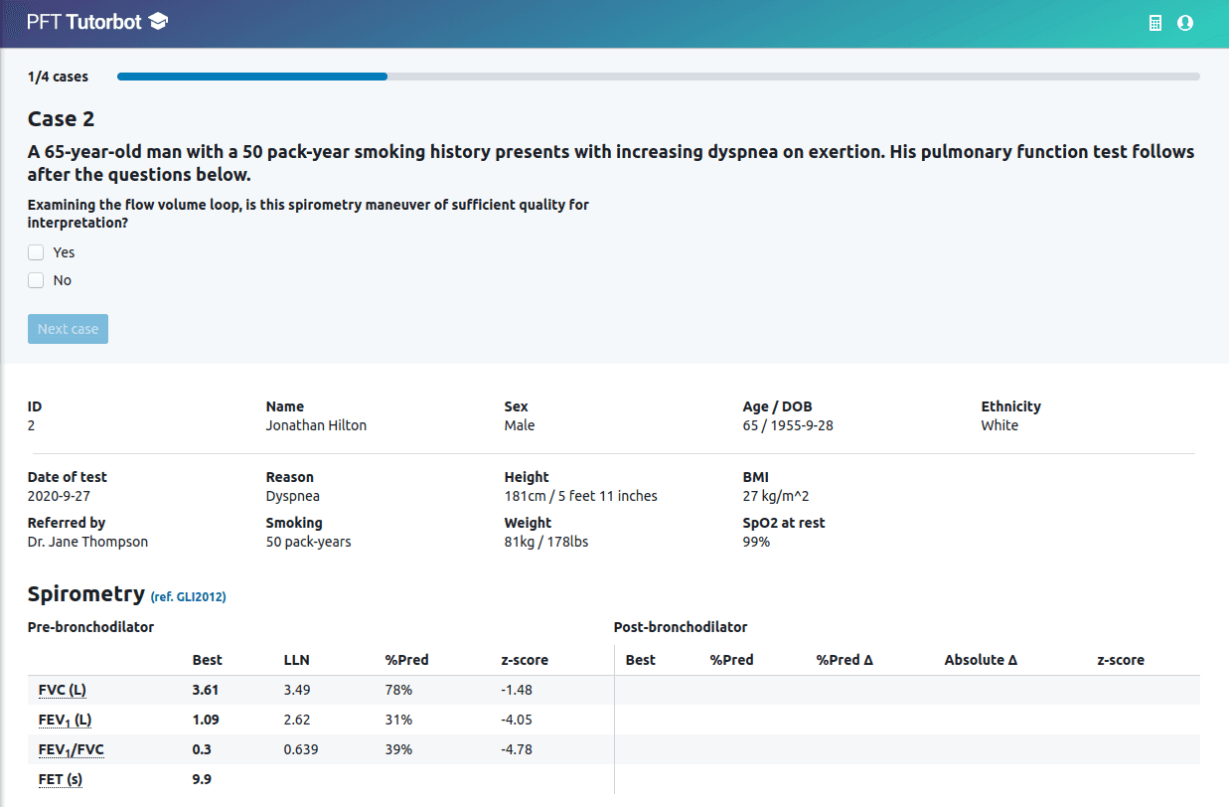Click the Spirometry section heading
The width and height of the screenshot is (1229, 807).
tap(86, 594)
